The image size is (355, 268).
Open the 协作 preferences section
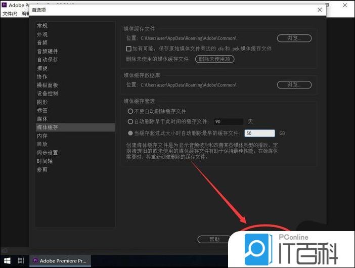[42, 77]
